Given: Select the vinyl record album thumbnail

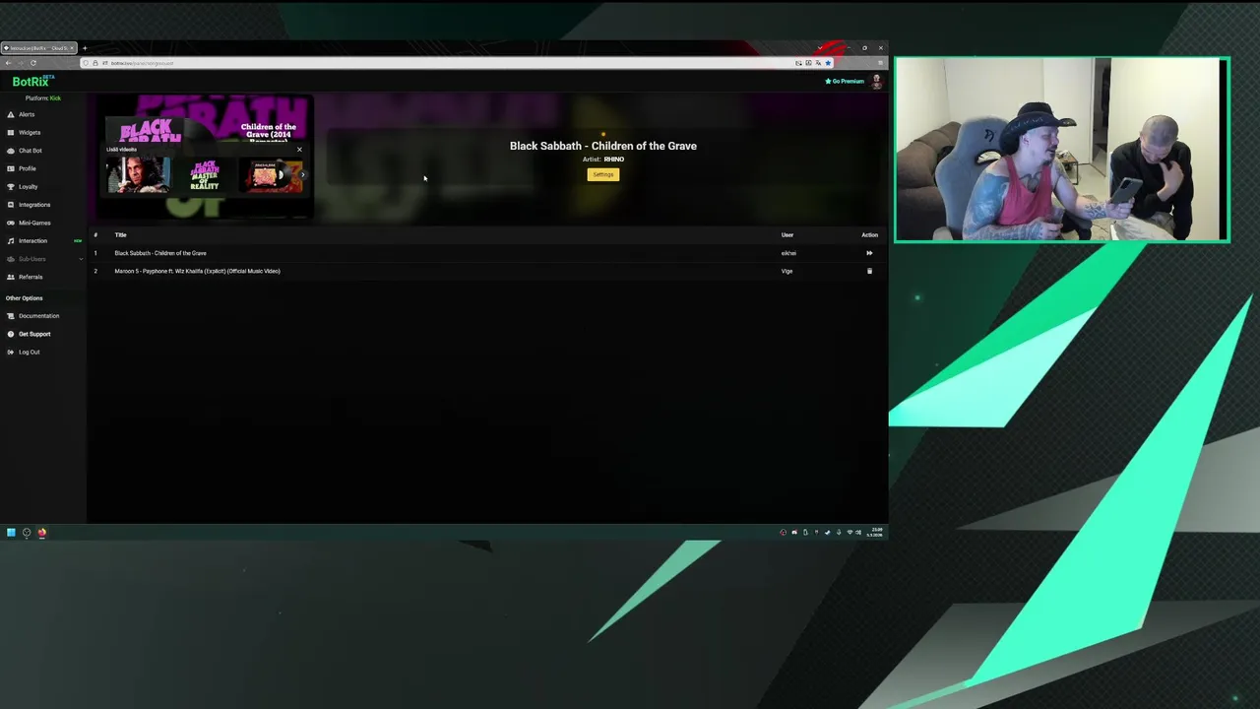Looking at the screenshot, I should point(270,175).
